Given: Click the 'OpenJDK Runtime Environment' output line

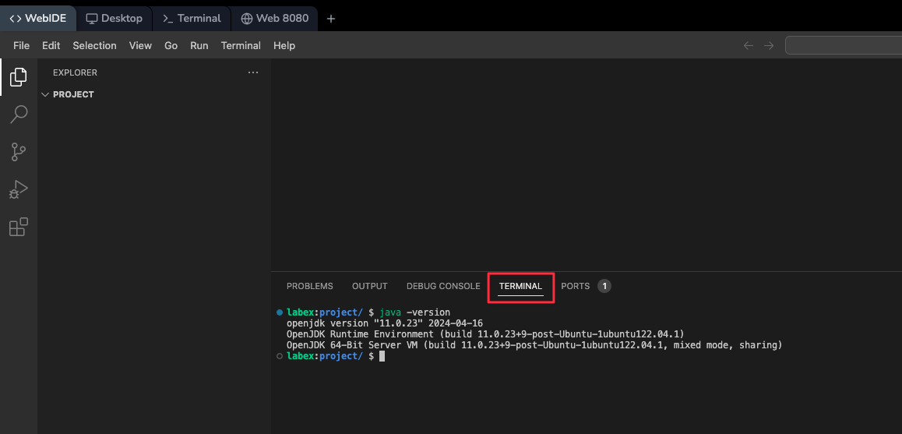Looking at the screenshot, I should click(x=485, y=334).
